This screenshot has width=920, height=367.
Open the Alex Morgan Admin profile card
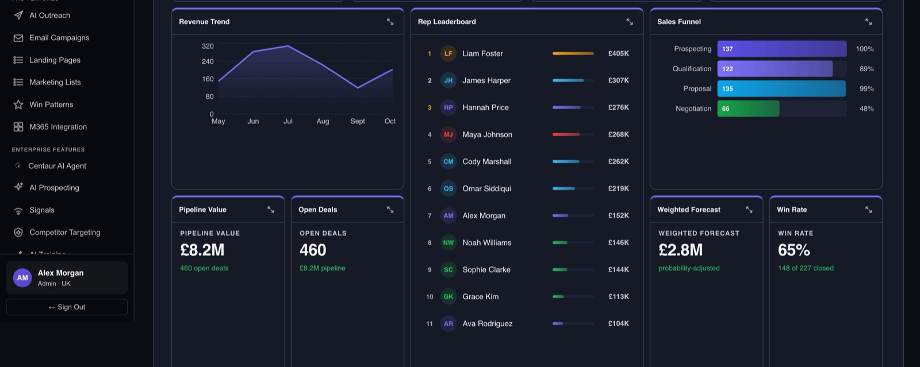pyautogui.click(x=67, y=278)
